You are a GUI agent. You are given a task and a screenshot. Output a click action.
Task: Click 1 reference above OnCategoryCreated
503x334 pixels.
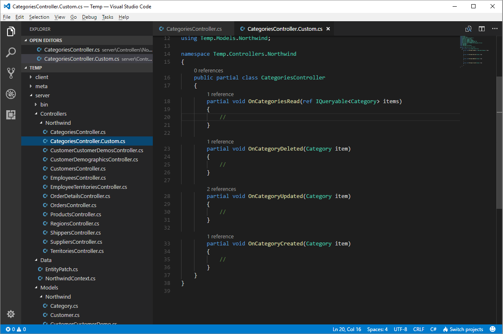point(220,236)
